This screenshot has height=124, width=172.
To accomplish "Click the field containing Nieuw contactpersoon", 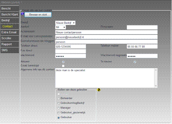I will [x=106, y=32].
